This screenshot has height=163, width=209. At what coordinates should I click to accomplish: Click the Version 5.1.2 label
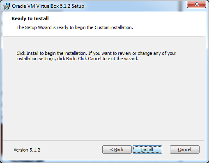(x=27, y=150)
